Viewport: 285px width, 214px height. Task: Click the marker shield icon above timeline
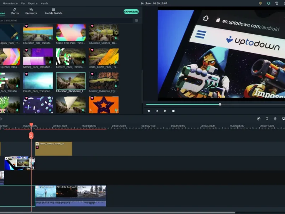(267, 119)
